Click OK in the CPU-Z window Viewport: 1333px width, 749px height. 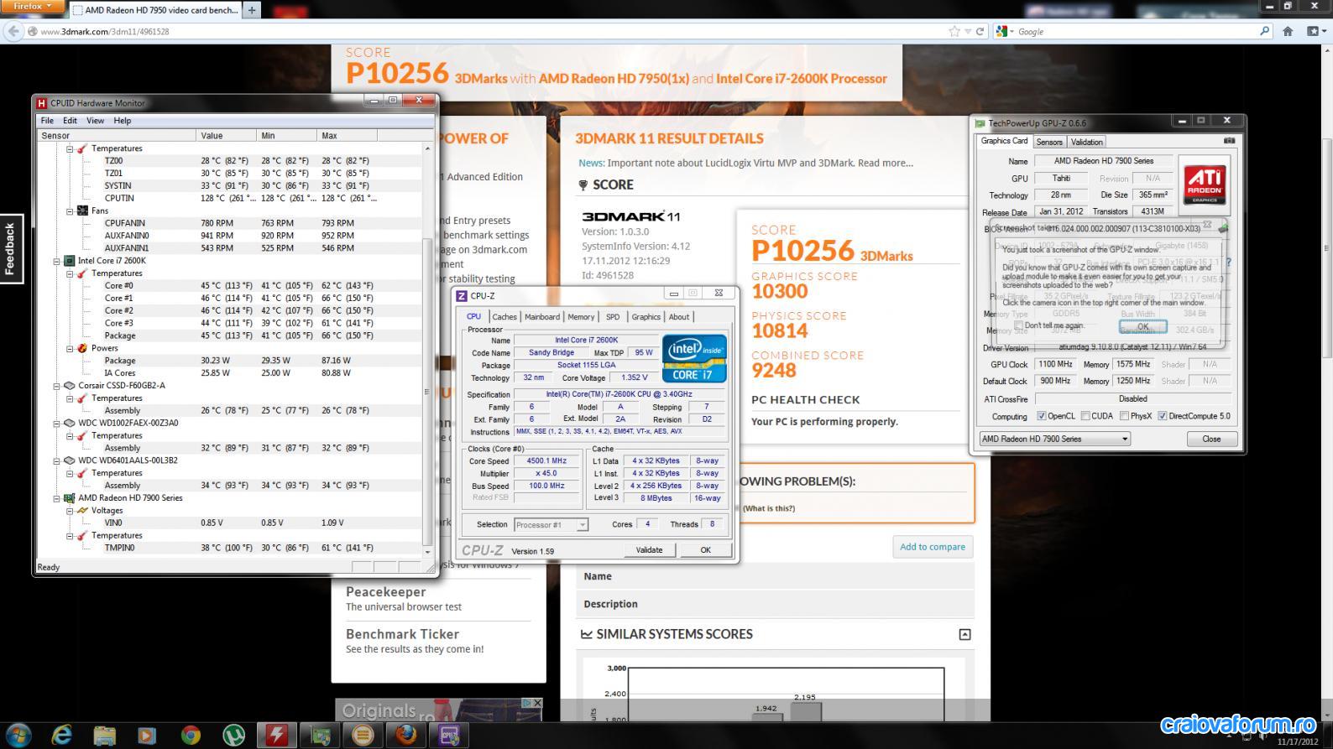coord(705,550)
